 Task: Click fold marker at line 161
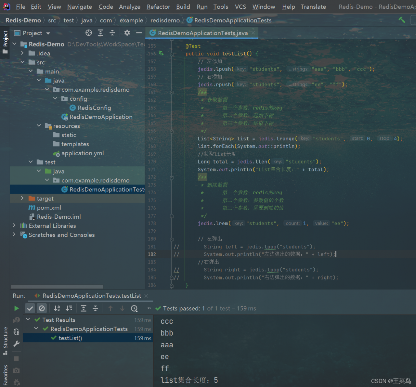(172, 92)
